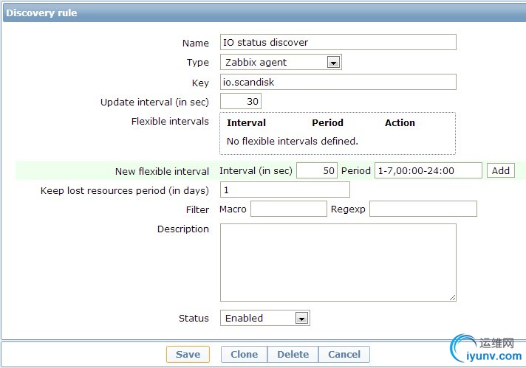The height and width of the screenshot is (368, 526).
Task: Click the Filter Regexp input box
Action: click(x=423, y=209)
